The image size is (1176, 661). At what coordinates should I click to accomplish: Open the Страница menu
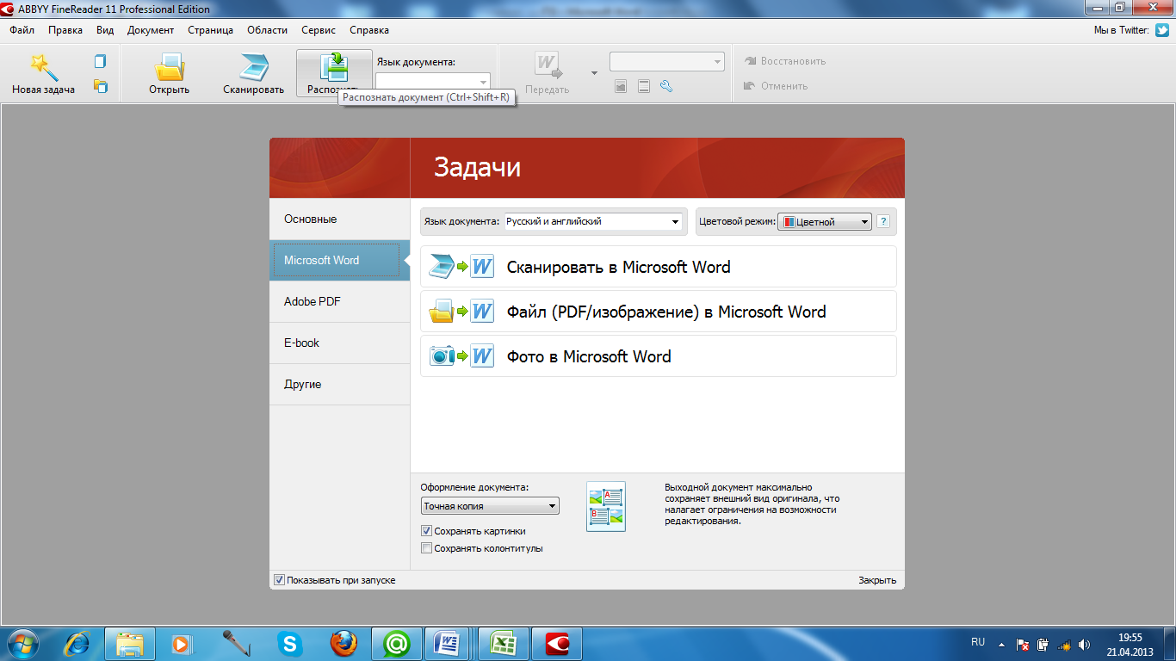210,30
